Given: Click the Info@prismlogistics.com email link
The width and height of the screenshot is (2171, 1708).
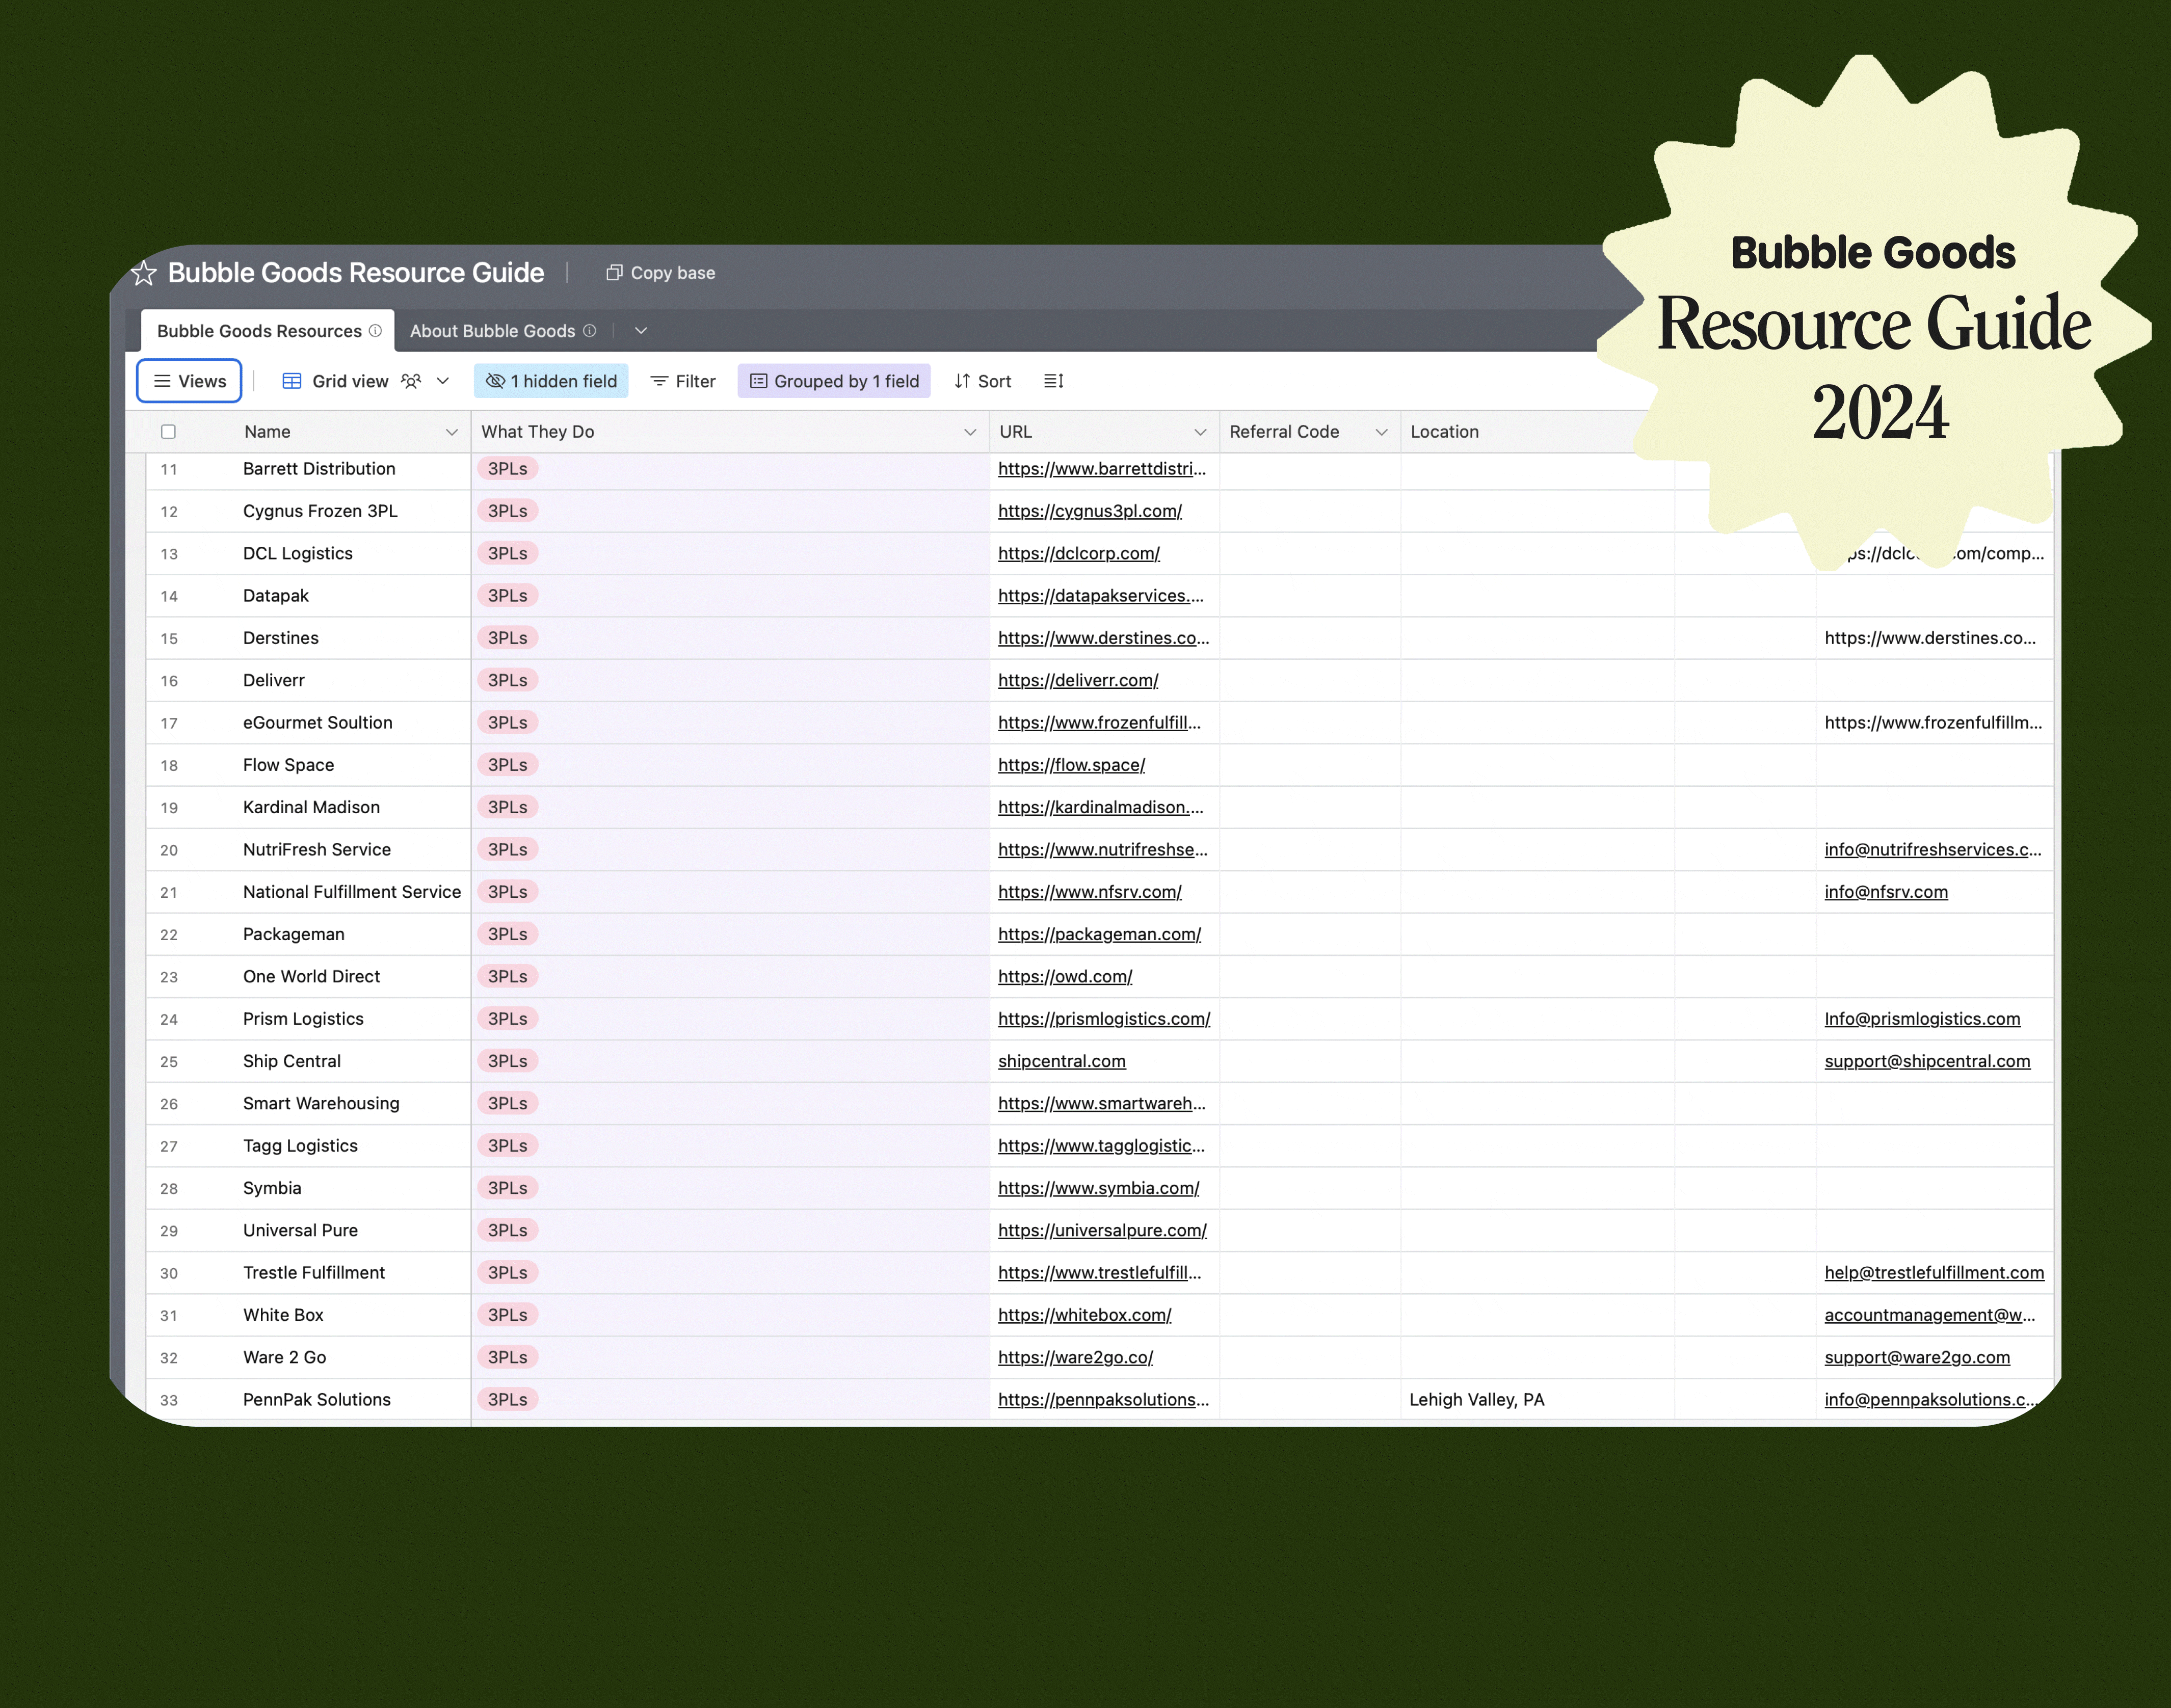Looking at the screenshot, I should [x=1922, y=1019].
